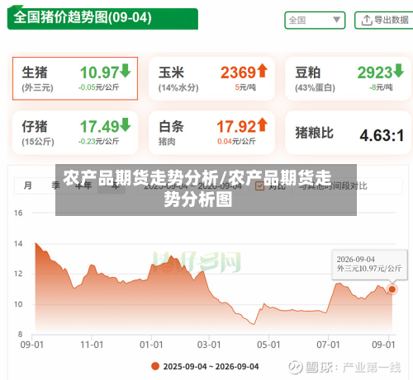The height and width of the screenshot is (380, 413).
Task: Switch to the 月 time range tab
Action: click(x=28, y=185)
